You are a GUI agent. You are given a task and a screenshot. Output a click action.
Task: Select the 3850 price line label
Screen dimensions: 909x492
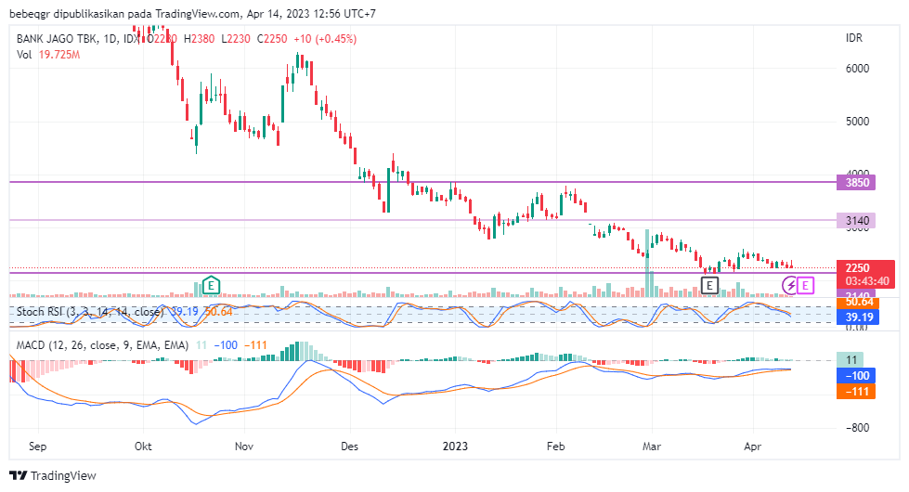click(856, 183)
